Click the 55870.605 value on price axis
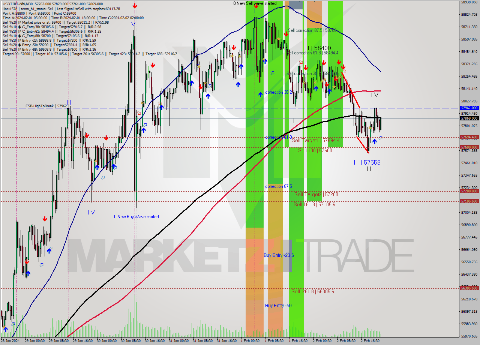The image size is (480, 345). [469, 336]
